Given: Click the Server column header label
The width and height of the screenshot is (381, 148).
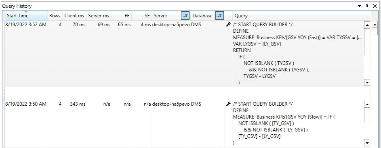Looking at the screenshot, I should (160, 16).
